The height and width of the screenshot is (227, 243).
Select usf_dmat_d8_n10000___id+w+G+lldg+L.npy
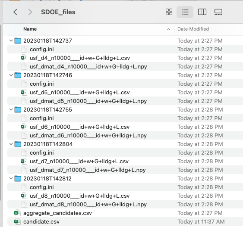pyautogui.click(x=88, y=205)
